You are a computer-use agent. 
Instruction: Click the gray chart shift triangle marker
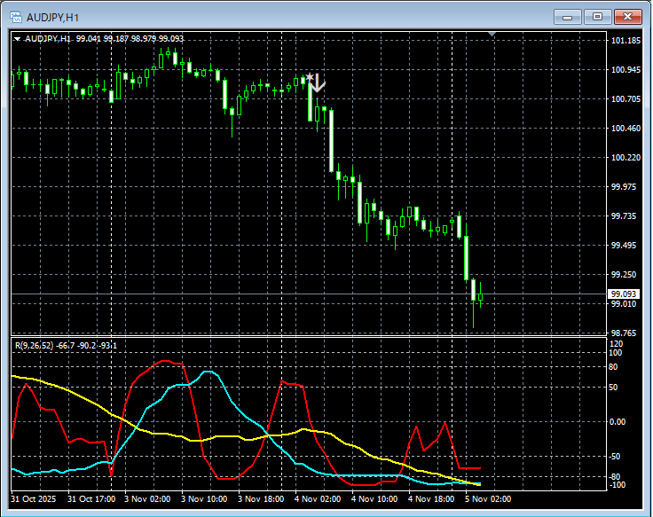tap(494, 35)
